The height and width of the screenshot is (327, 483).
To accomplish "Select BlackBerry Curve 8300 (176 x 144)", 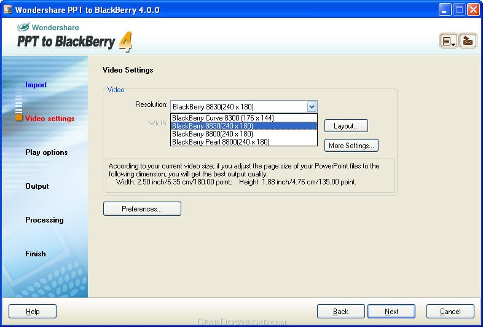I will (x=244, y=118).
